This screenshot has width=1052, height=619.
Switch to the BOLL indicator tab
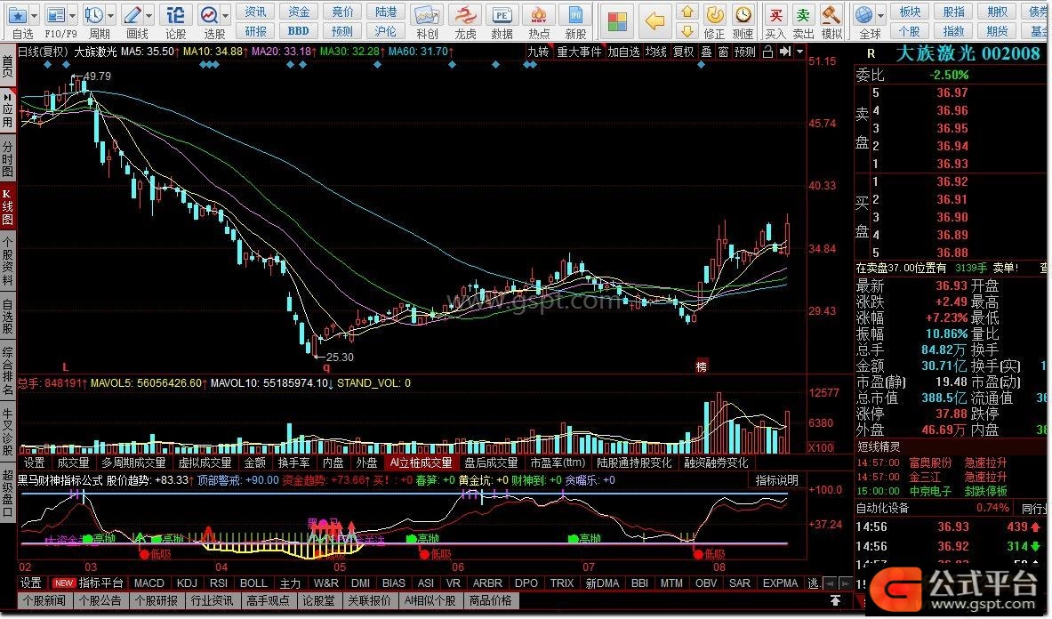click(x=253, y=583)
